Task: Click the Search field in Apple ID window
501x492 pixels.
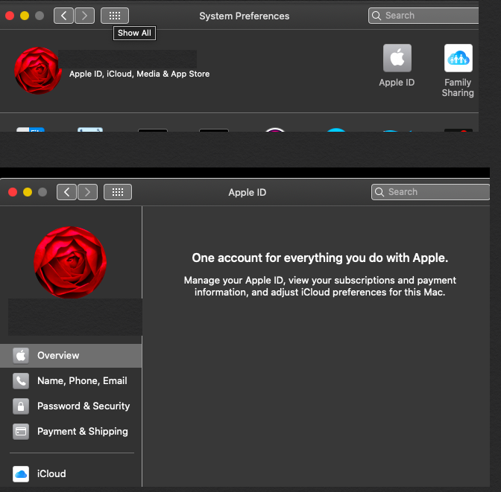Action: [430, 192]
